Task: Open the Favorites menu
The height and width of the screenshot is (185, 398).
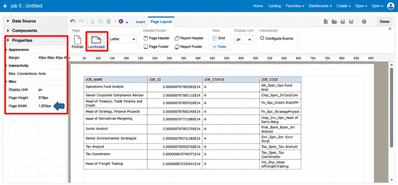Action: point(295,6)
